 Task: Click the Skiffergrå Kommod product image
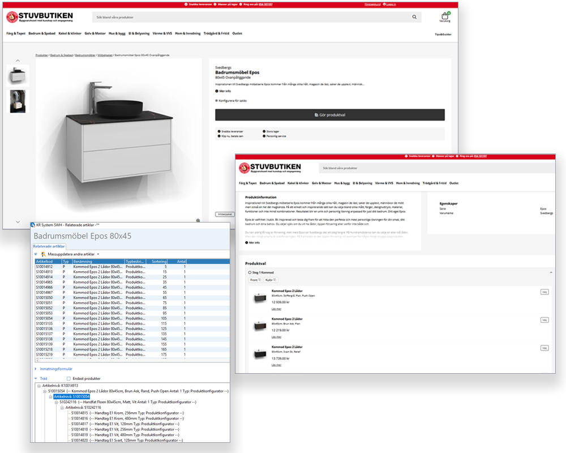tap(260, 298)
